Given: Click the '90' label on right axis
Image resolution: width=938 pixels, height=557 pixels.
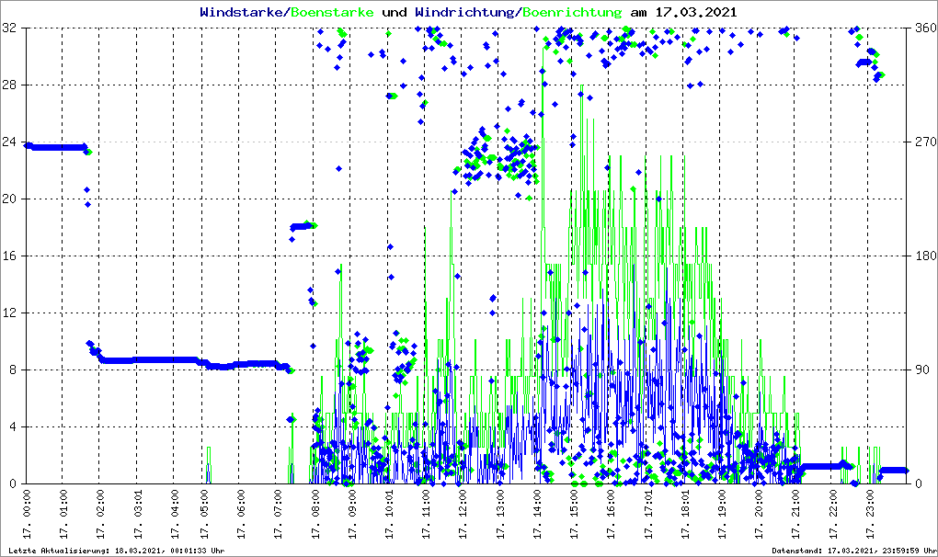Looking at the screenshot, I should click(x=921, y=370).
